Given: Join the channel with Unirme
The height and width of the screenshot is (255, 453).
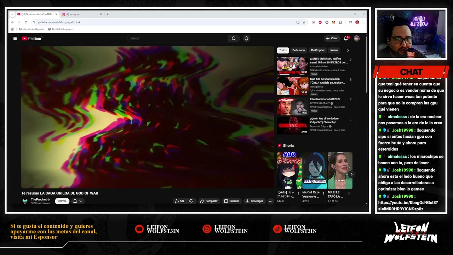Looking at the screenshot, I should (62, 201).
